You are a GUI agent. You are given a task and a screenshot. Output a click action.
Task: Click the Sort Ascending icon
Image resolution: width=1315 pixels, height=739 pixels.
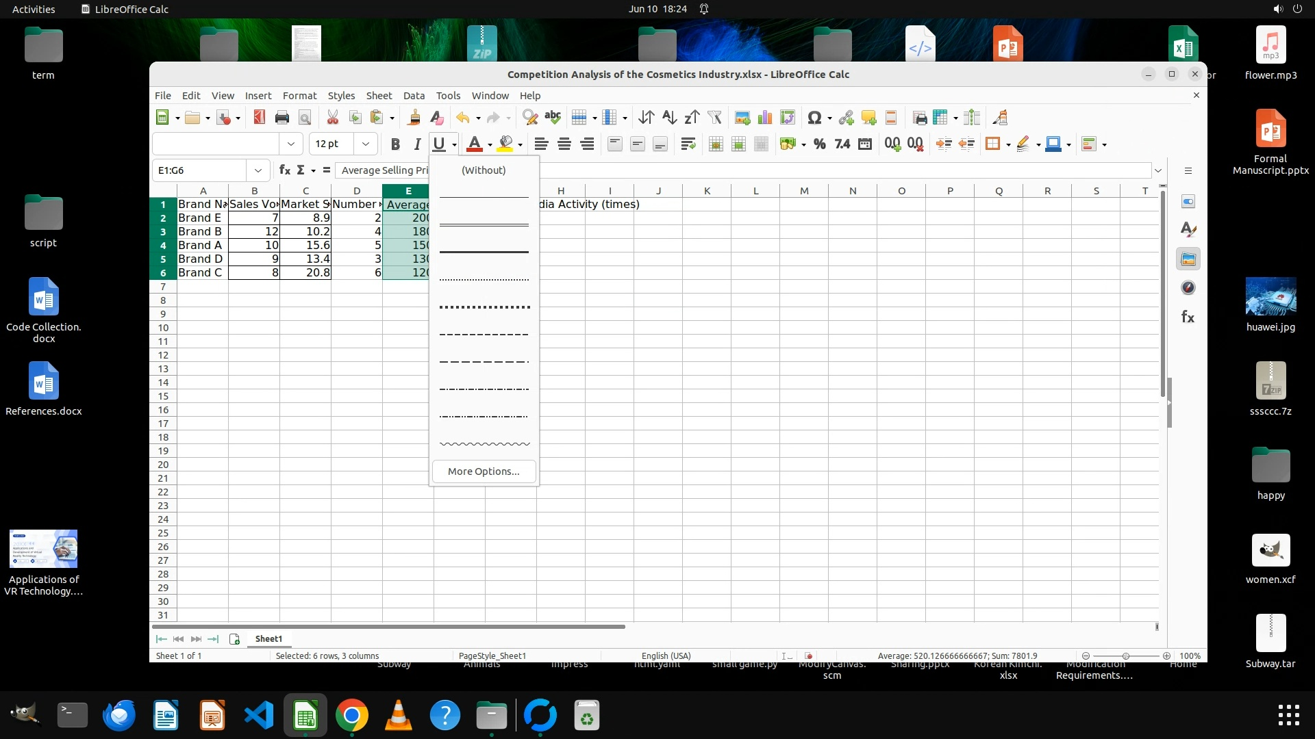(669, 118)
